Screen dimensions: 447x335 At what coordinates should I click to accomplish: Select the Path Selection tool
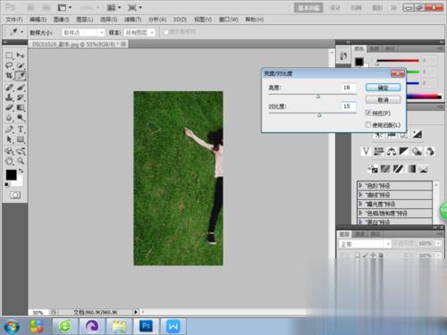(9, 139)
